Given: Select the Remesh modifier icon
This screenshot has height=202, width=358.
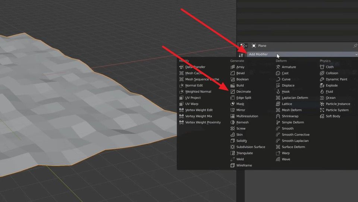Looking at the screenshot, I should click(232, 122).
